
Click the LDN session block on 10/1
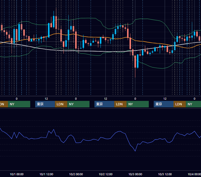pos(61,104)
